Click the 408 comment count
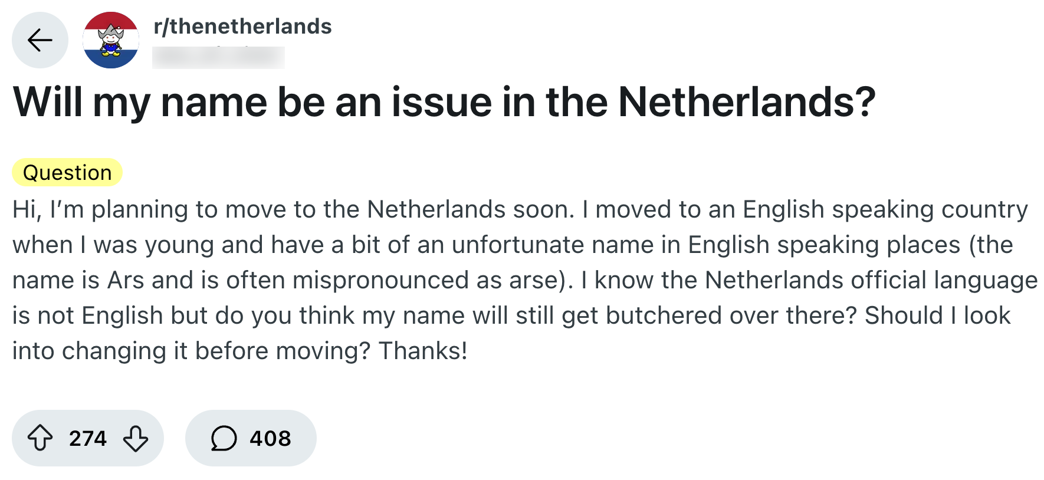This screenshot has height=480, width=1044. [270, 438]
